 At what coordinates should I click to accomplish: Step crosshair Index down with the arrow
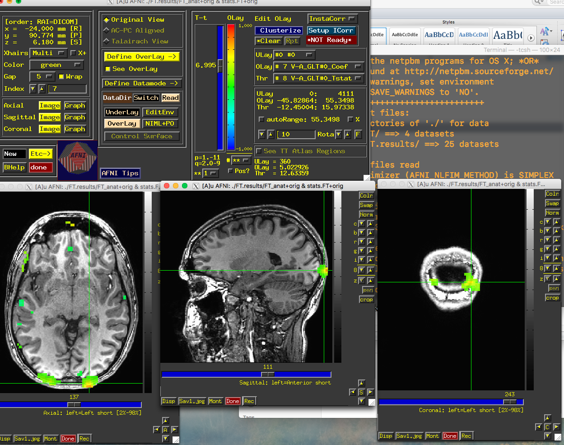click(x=33, y=89)
